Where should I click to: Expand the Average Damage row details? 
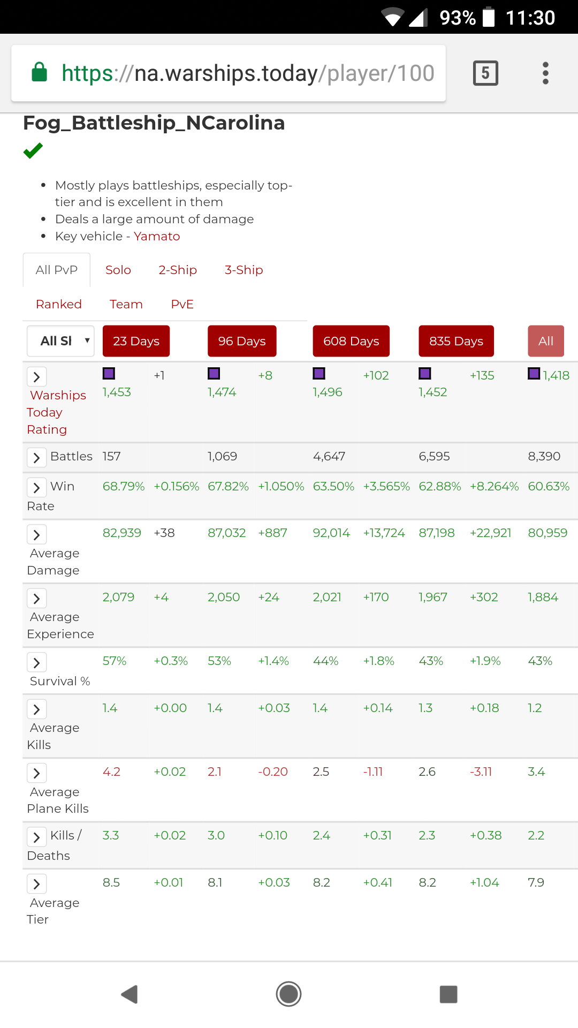point(36,534)
